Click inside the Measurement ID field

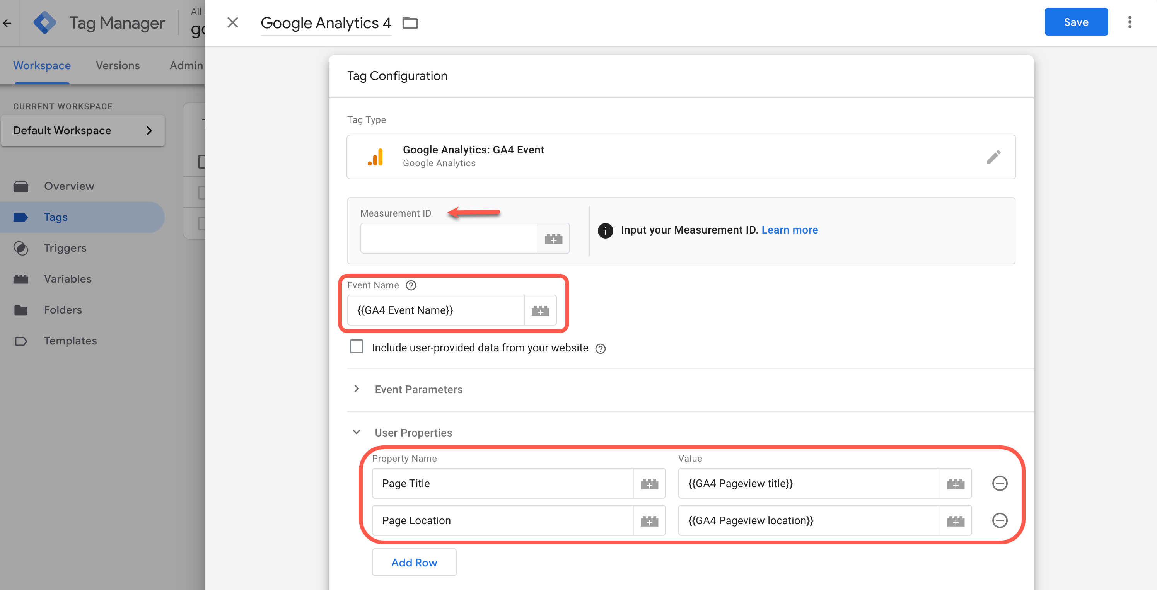pyautogui.click(x=449, y=238)
